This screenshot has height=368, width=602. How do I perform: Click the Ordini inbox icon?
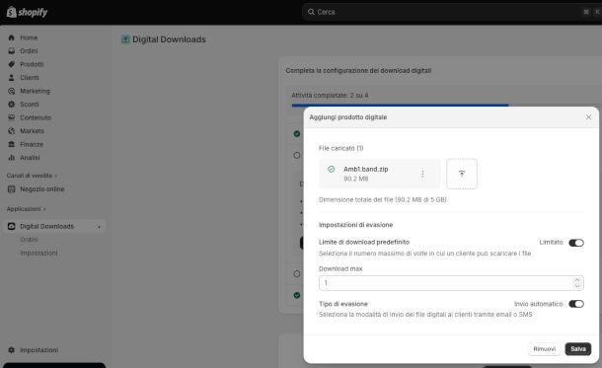[12, 51]
